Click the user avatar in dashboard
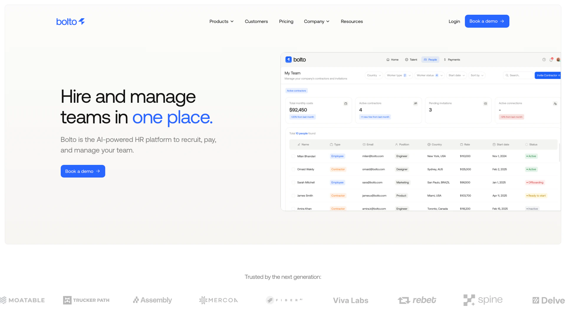 click(x=558, y=59)
